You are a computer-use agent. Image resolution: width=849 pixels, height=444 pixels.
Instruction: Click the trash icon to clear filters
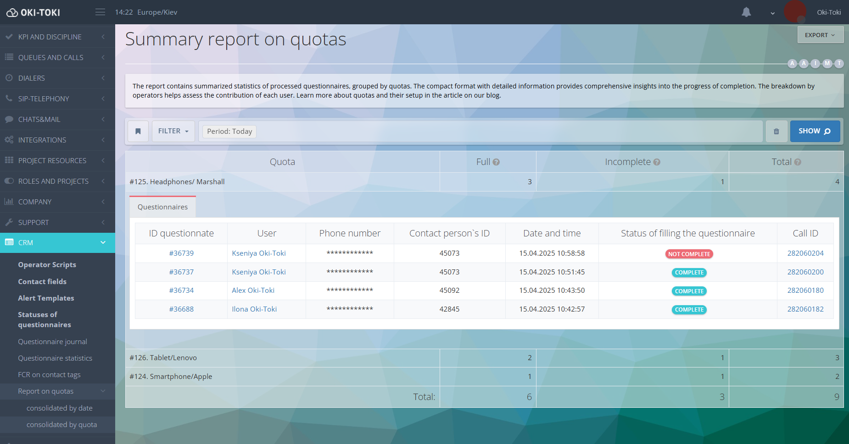776,132
